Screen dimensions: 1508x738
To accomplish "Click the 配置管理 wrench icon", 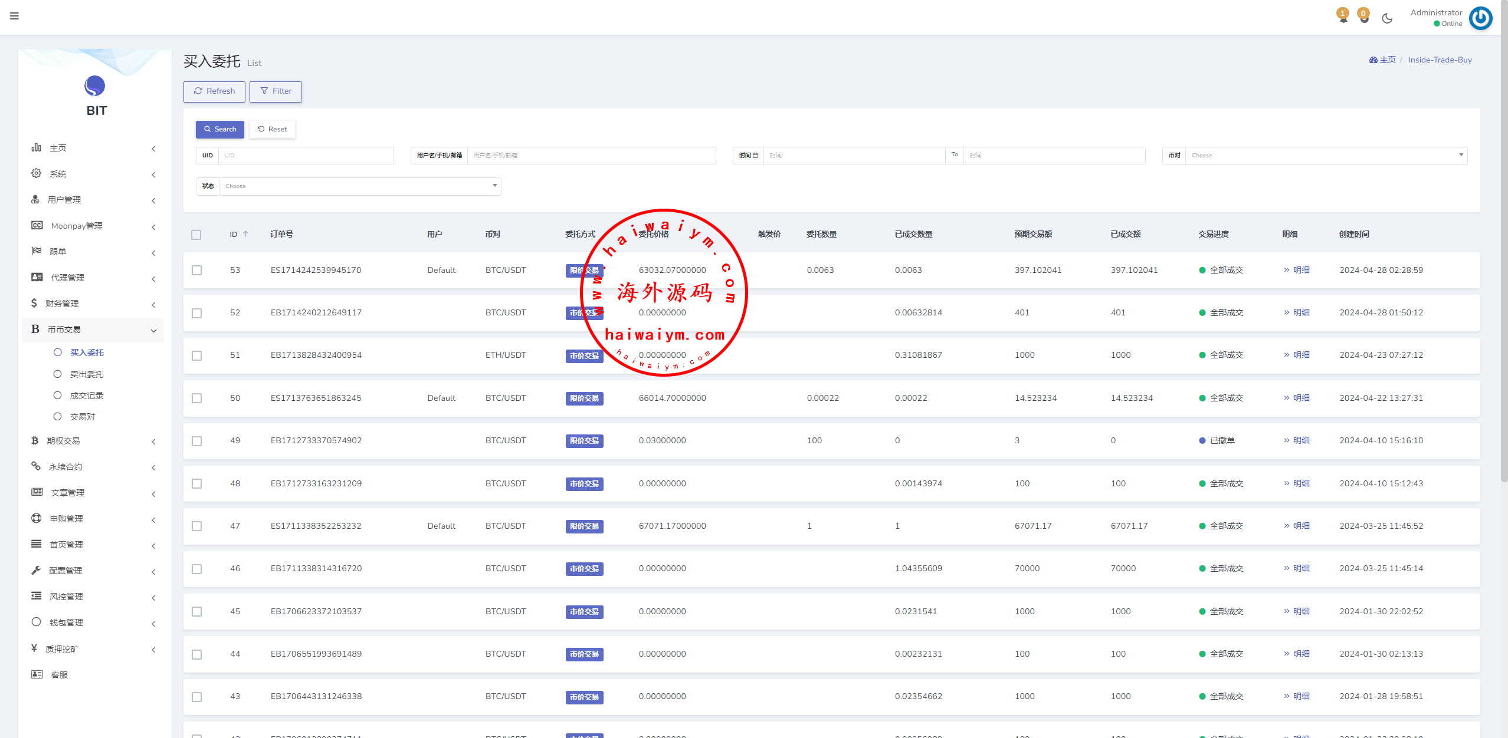I will coord(36,570).
